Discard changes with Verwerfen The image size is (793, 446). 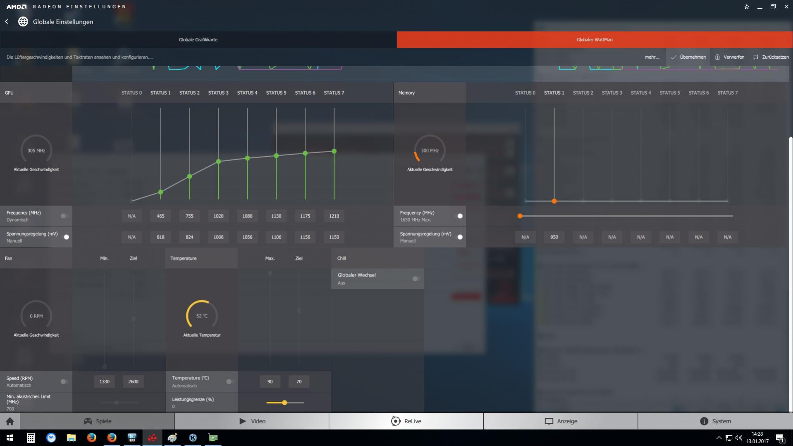[x=730, y=57]
